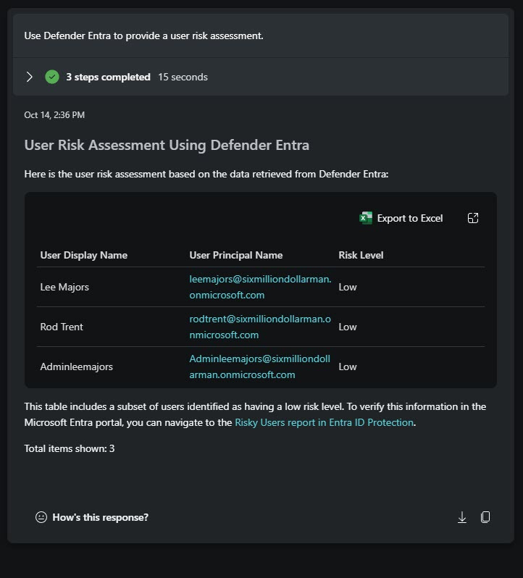523x578 pixels.
Task: Click the Oct 14, 2:36 PM timestamp
Action: tap(54, 115)
